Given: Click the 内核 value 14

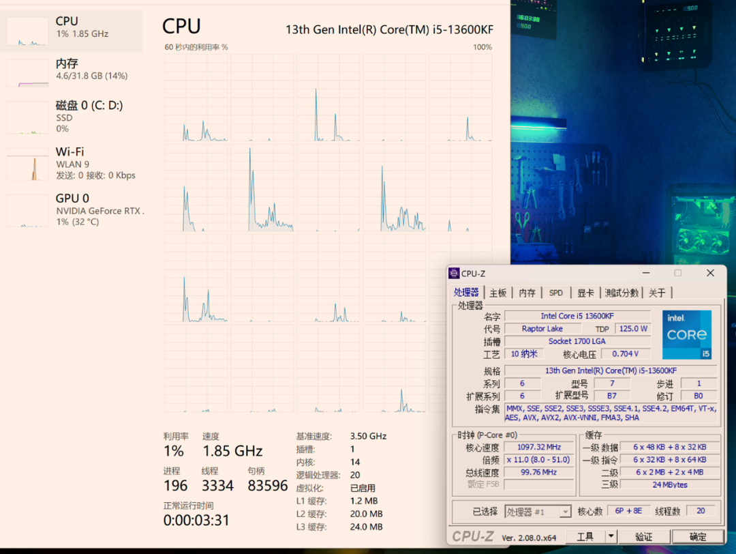Looking at the screenshot, I should tap(355, 462).
